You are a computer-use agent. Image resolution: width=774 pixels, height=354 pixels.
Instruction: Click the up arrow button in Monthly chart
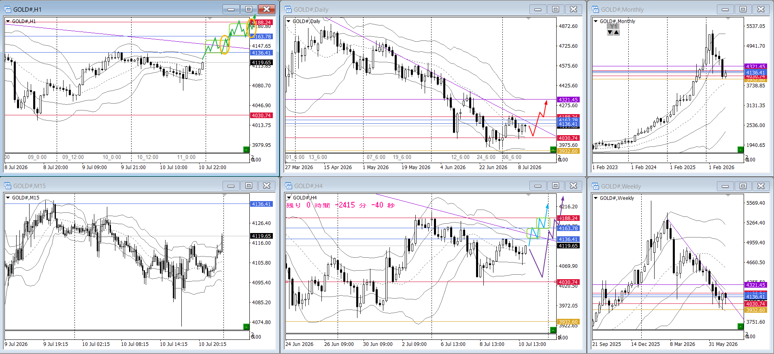coord(617,32)
